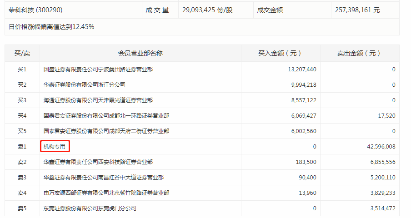Image resolution: width=411 pixels, height=218 pixels.
Task: Open 国泰君安成都北一环路证券营业部
Action: [106, 116]
